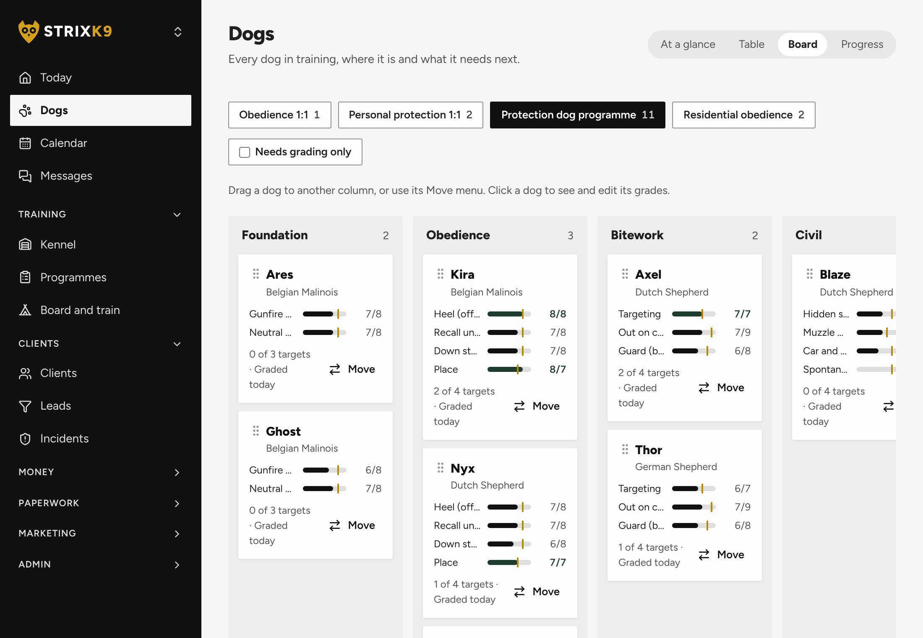This screenshot has height=638, width=923.
Task: Toggle the Personal protection 1:1 filter
Action: point(411,115)
